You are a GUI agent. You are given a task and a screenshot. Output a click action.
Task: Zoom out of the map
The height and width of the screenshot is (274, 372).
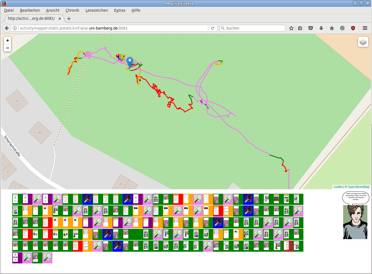(x=8, y=48)
